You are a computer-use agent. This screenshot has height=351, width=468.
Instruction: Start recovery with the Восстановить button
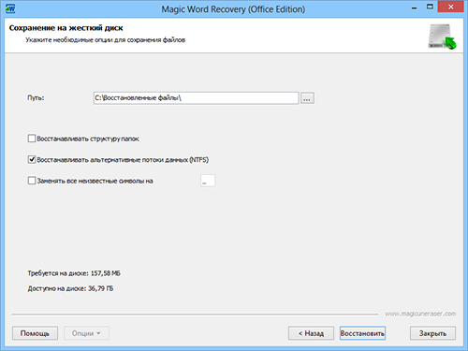[362, 333]
